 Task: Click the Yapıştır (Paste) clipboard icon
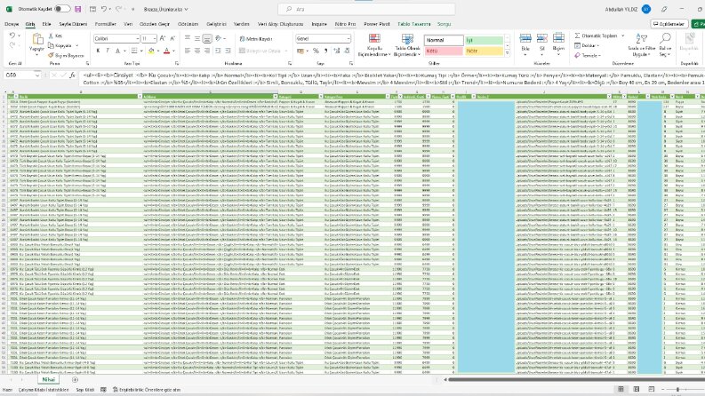[x=36, y=39]
